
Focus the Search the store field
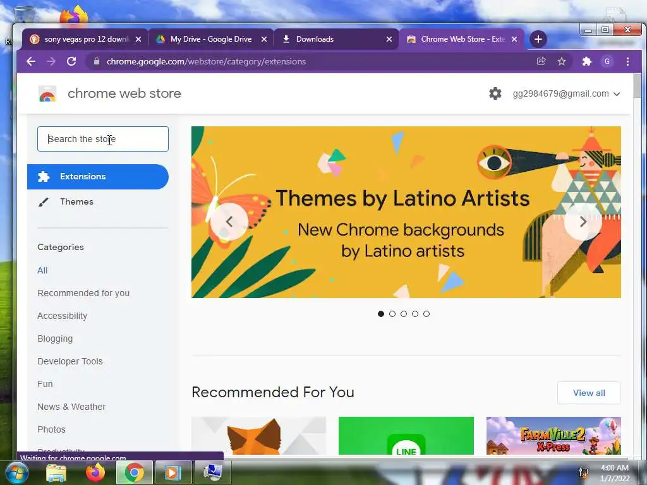(x=103, y=139)
